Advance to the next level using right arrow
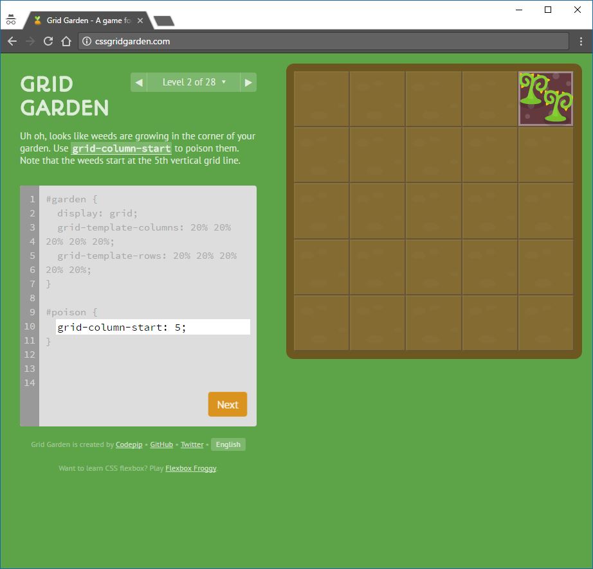The image size is (593, 569). click(248, 82)
